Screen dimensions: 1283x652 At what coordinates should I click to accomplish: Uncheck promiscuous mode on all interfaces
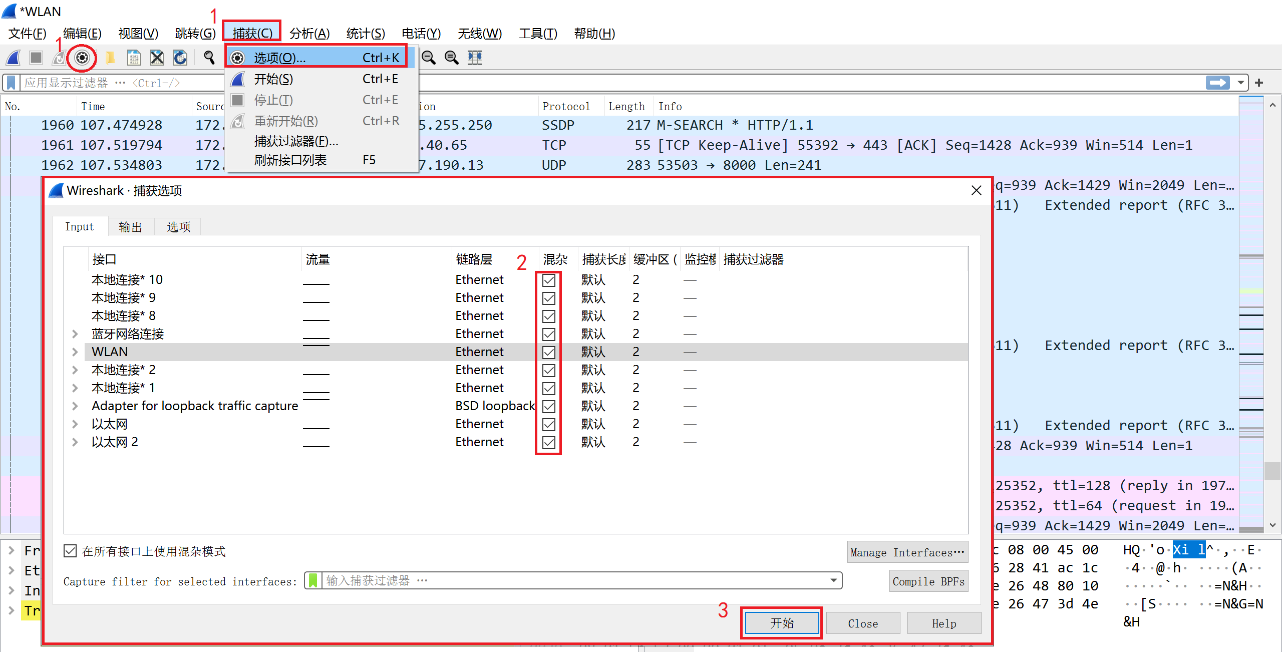(x=70, y=551)
